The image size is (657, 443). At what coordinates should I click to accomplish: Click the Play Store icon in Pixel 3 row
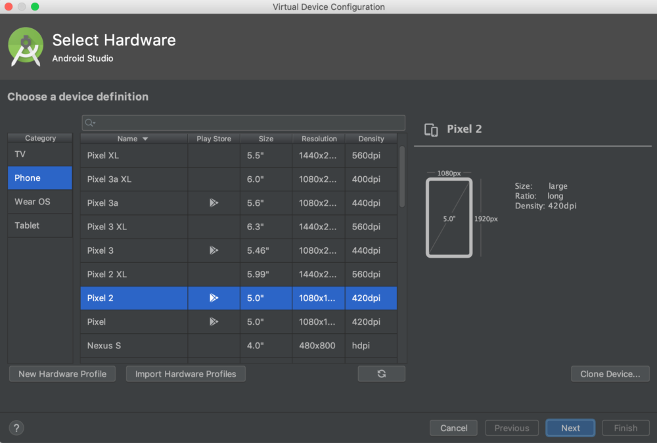pos(214,250)
